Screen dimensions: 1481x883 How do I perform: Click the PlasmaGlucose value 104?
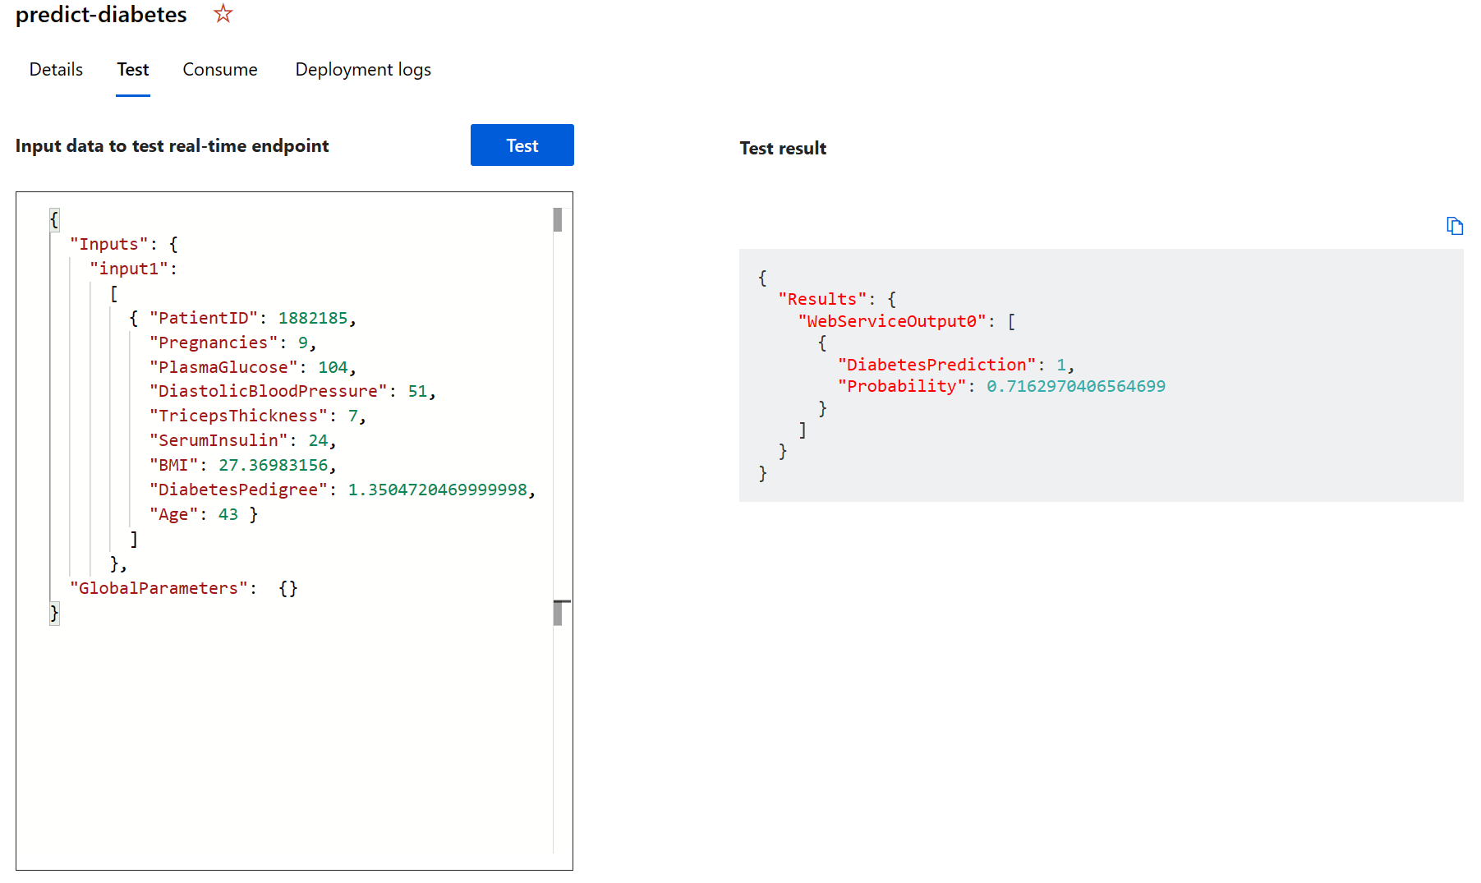coord(333,367)
